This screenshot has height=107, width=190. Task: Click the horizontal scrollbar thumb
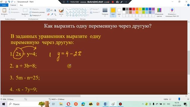[x=41, y=96]
